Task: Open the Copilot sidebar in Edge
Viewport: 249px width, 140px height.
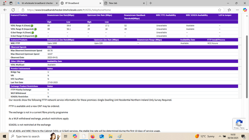Action: point(245,10)
